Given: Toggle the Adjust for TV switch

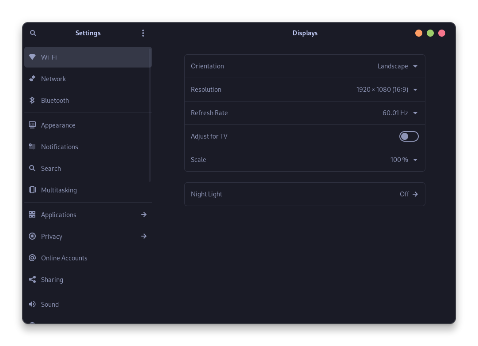Looking at the screenshot, I should pos(409,136).
